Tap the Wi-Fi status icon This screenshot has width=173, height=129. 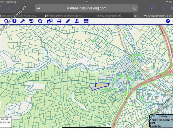coord(167,2)
